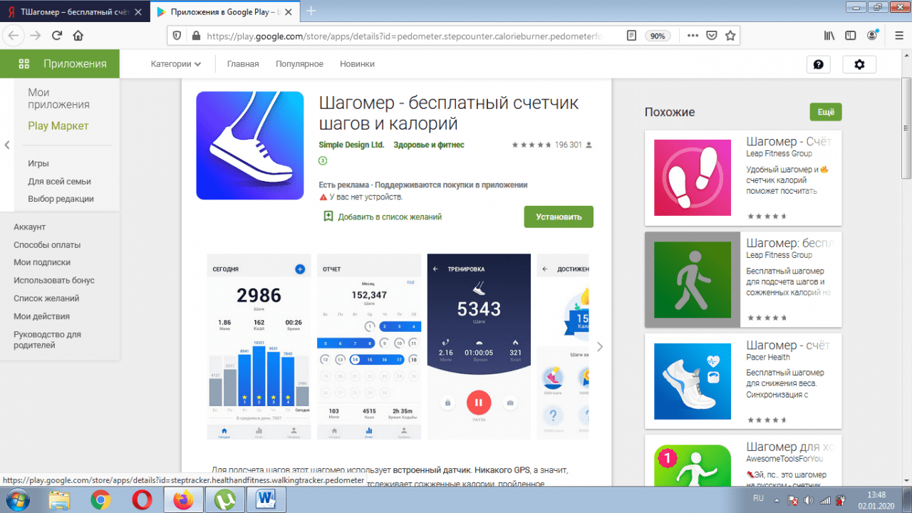Image resolution: width=912 pixels, height=513 pixels.
Task: Switch to the Yandex Шагомер tab
Action: pos(75,11)
